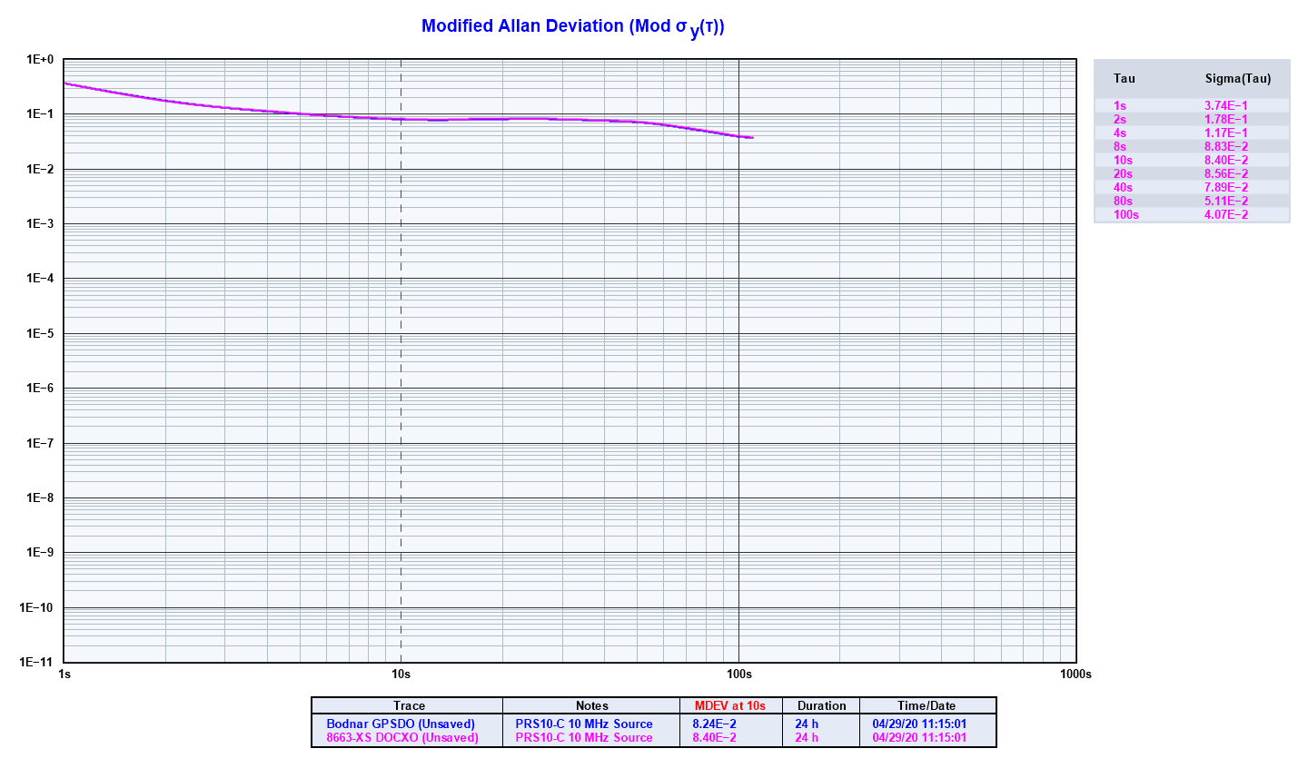Click the 100s x-axis label
Screen dimensions: 1308x778
click(x=739, y=674)
